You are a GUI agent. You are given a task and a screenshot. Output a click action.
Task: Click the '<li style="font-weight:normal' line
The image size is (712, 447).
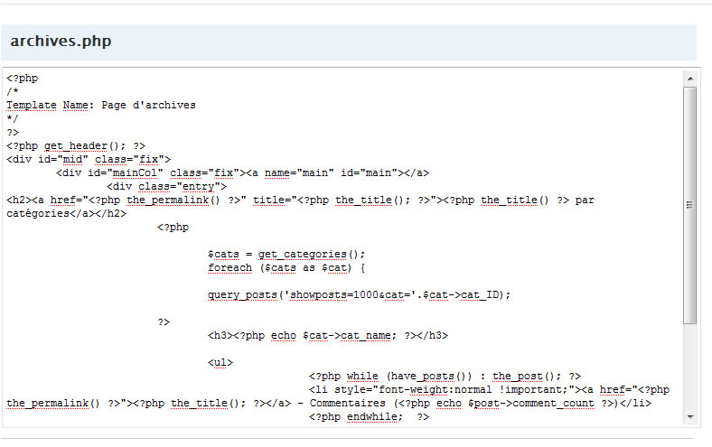[489, 390]
